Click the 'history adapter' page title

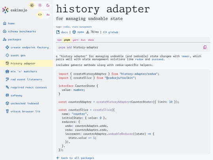pyautogui.click(x=103, y=9)
